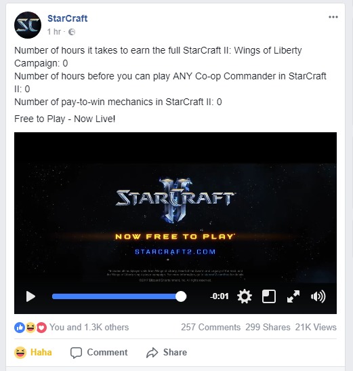353x371 pixels.
Task: Click the laughing Haha reaction summary icon
Action: pos(30,328)
